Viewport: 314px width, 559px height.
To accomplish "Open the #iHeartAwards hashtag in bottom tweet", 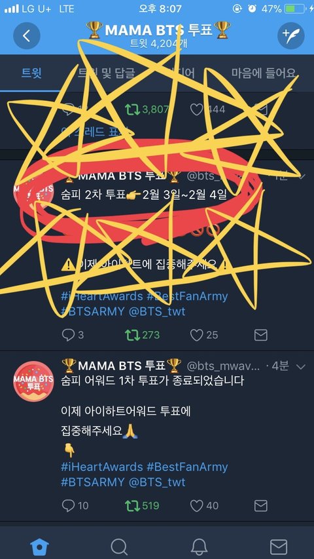I will click(102, 467).
